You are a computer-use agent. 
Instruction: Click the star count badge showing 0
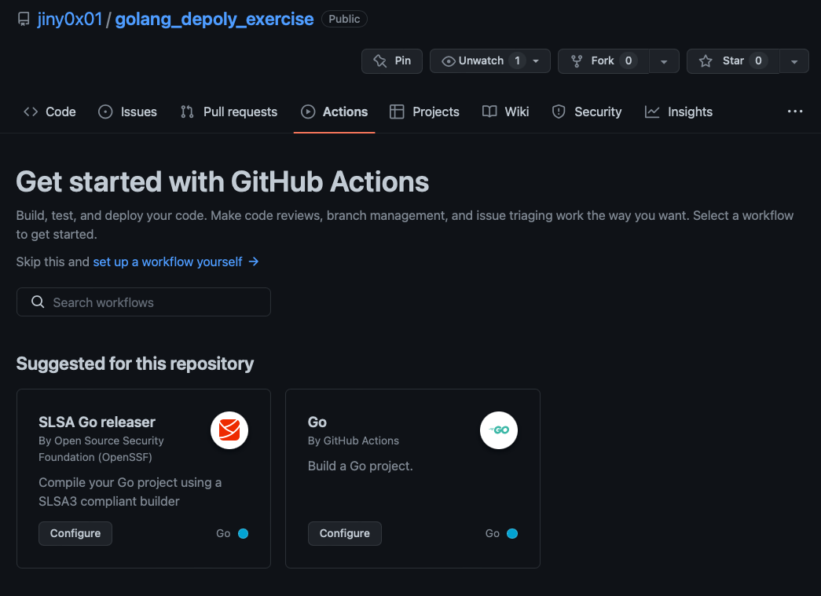758,60
